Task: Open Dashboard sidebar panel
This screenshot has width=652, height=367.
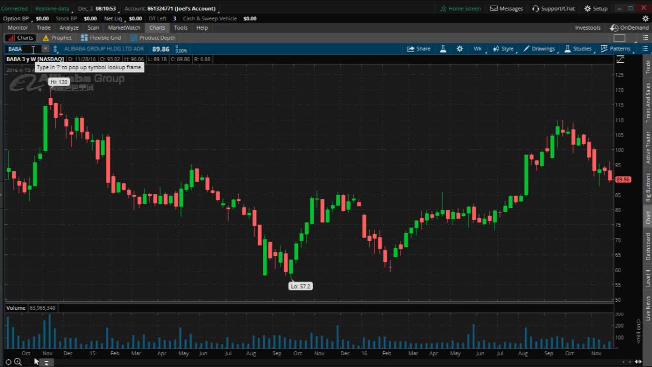Action: (648, 246)
